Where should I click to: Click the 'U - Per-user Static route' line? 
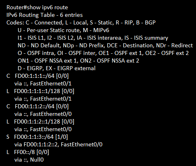click(63, 30)
